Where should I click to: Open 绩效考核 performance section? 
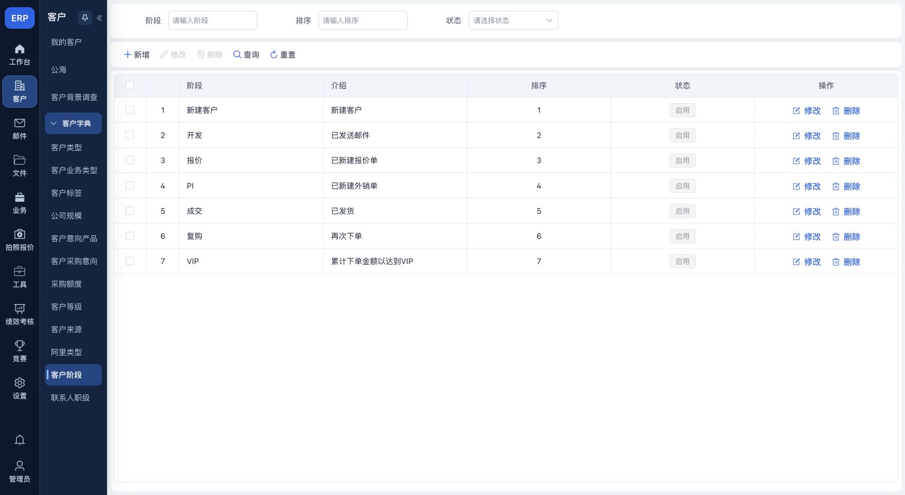tap(20, 314)
